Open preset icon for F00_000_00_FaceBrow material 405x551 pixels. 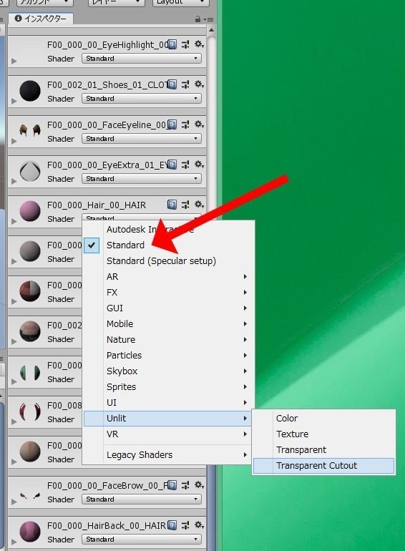click(x=185, y=485)
